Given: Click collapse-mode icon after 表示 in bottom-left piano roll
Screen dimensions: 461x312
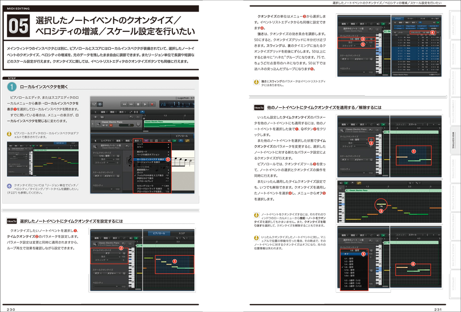Looking at the screenshot, I should click(124, 238).
